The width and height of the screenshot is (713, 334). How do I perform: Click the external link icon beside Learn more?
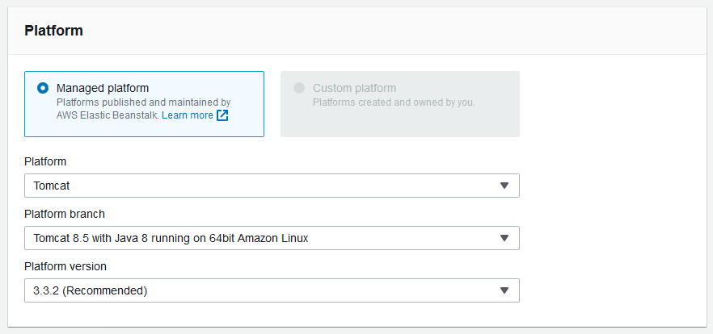click(x=222, y=115)
